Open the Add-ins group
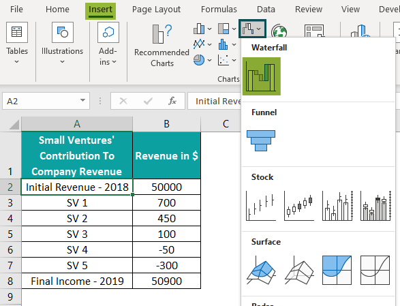The image size is (400, 306). (x=108, y=44)
